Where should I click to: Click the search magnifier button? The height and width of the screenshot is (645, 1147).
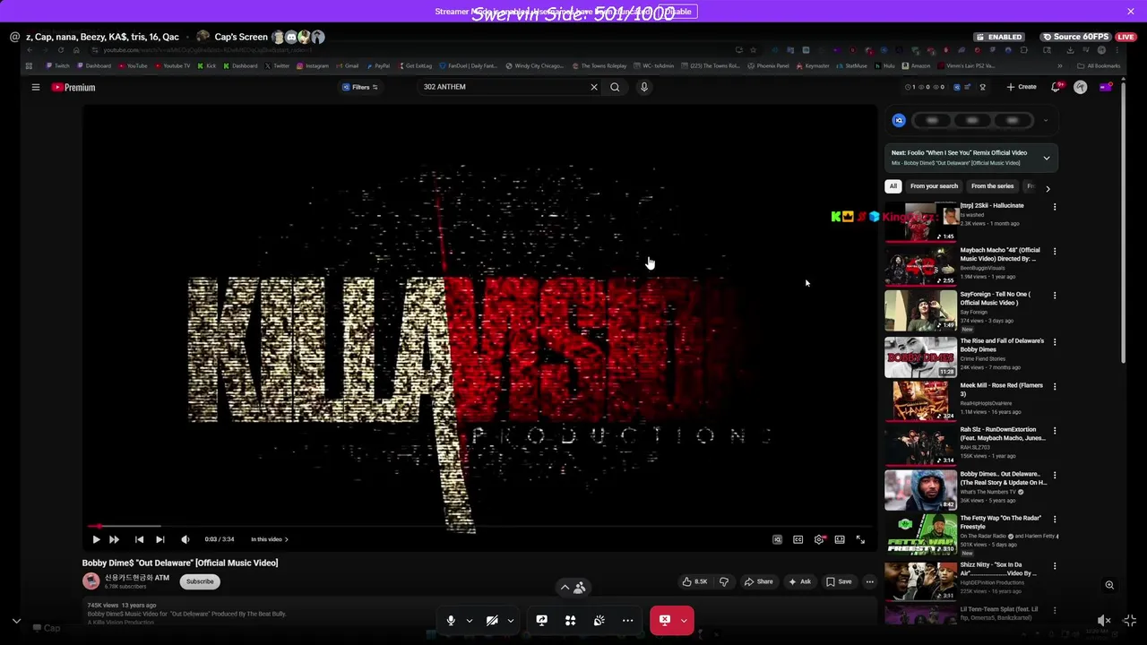pos(615,87)
